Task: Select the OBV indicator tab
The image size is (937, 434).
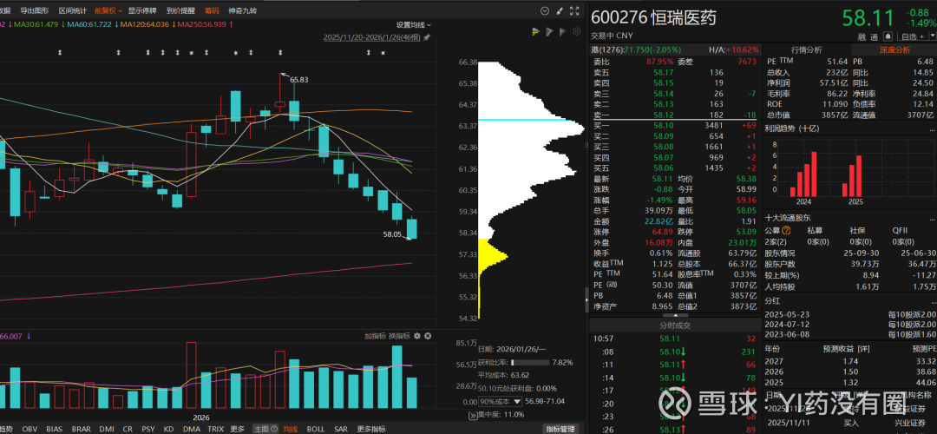Action: [x=29, y=429]
